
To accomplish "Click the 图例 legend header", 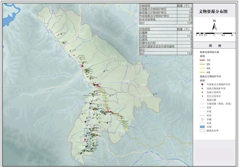I will pyautogui.click(x=215, y=46).
